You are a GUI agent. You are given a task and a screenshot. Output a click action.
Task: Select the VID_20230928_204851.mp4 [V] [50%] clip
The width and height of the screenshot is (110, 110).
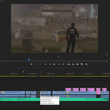pos(81,92)
